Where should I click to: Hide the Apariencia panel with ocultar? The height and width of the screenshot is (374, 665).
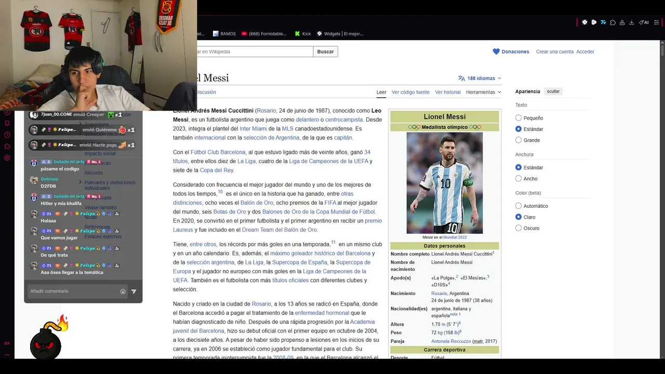553,91
